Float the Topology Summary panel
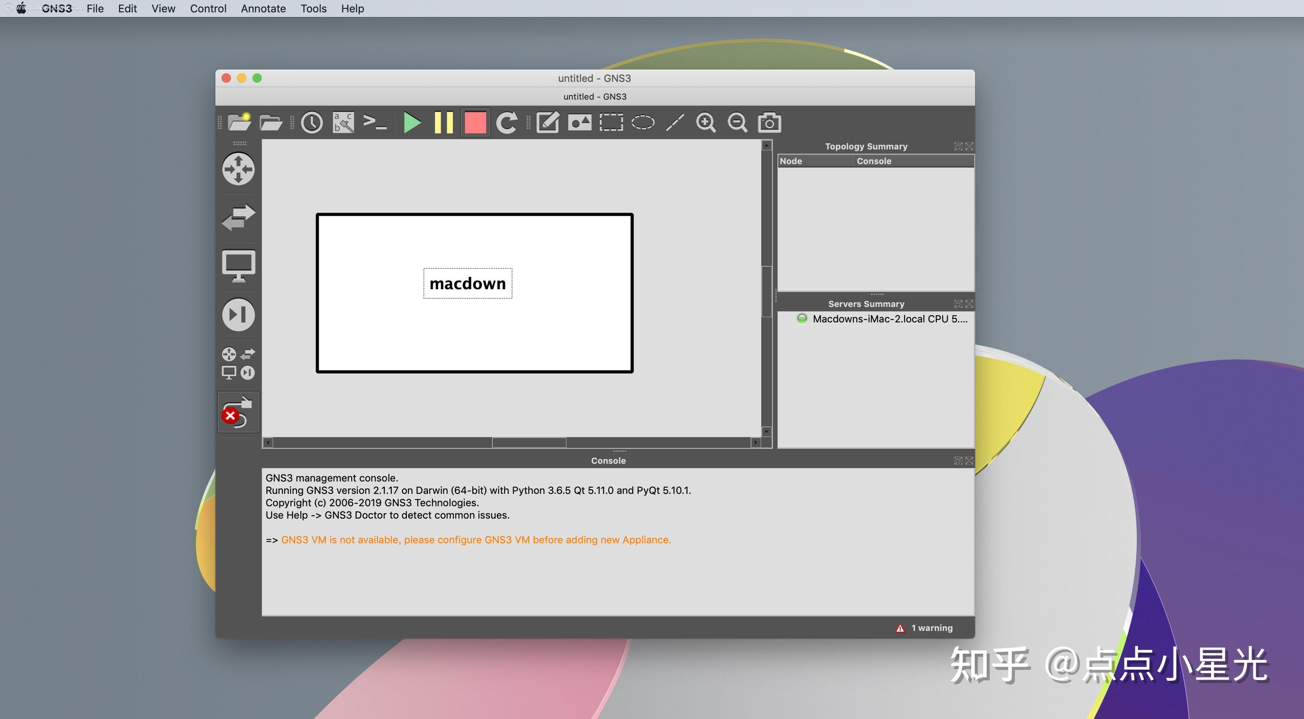This screenshot has height=719, width=1304. pos(958,146)
